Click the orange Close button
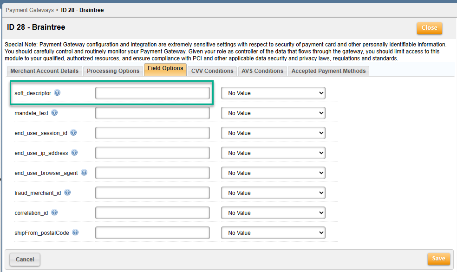 (429, 28)
